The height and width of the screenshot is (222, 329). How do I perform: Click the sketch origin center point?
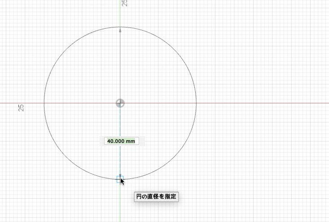tap(120, 103)
